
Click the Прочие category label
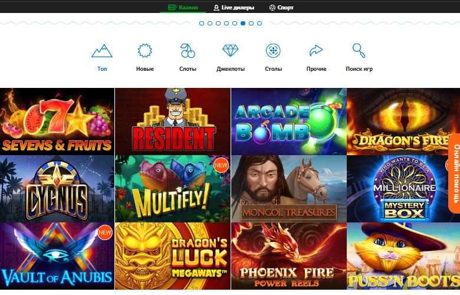click(316, 68)
